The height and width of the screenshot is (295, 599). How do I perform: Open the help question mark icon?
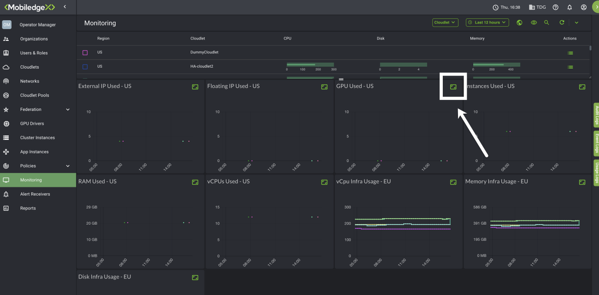[x=556, y=7]
